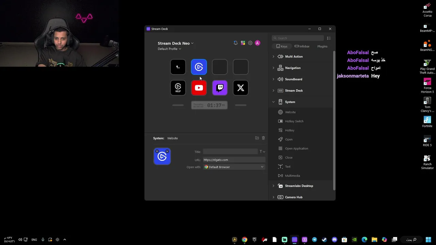This screenshot has width=436, height=245.
Task: Switch to the Infobar tab
Action: [302, 46]
